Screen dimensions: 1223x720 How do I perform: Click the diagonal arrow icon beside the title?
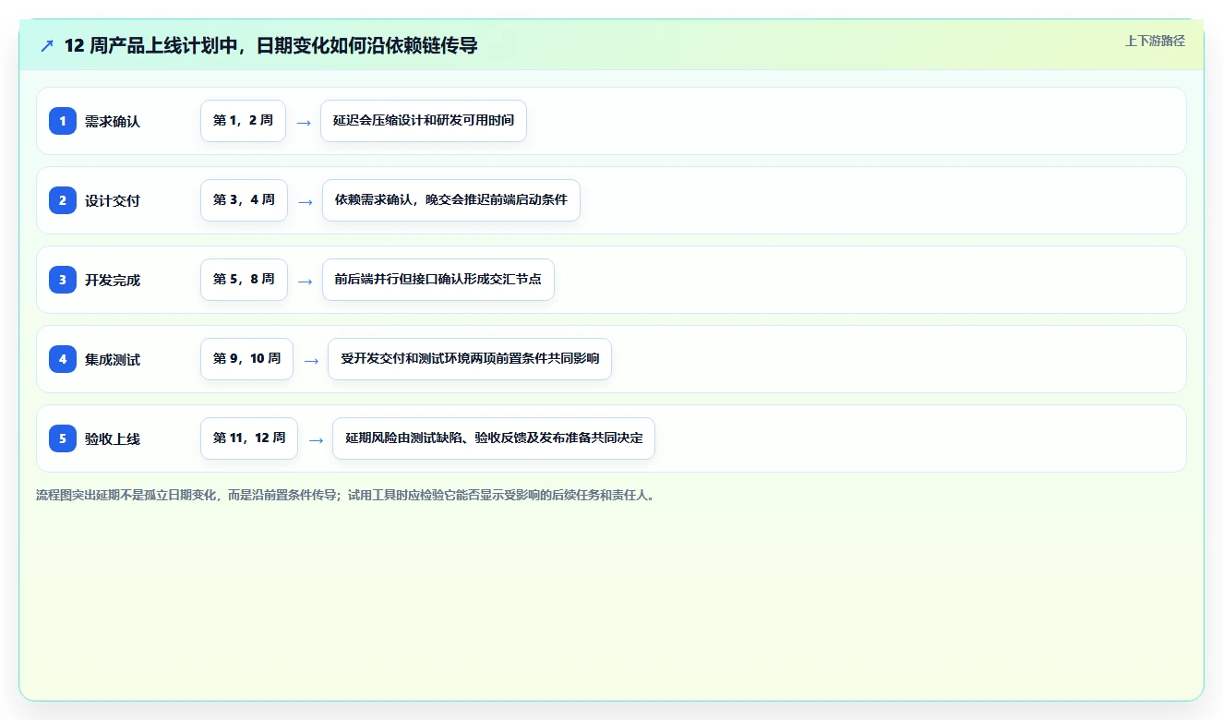coord(47,45)
